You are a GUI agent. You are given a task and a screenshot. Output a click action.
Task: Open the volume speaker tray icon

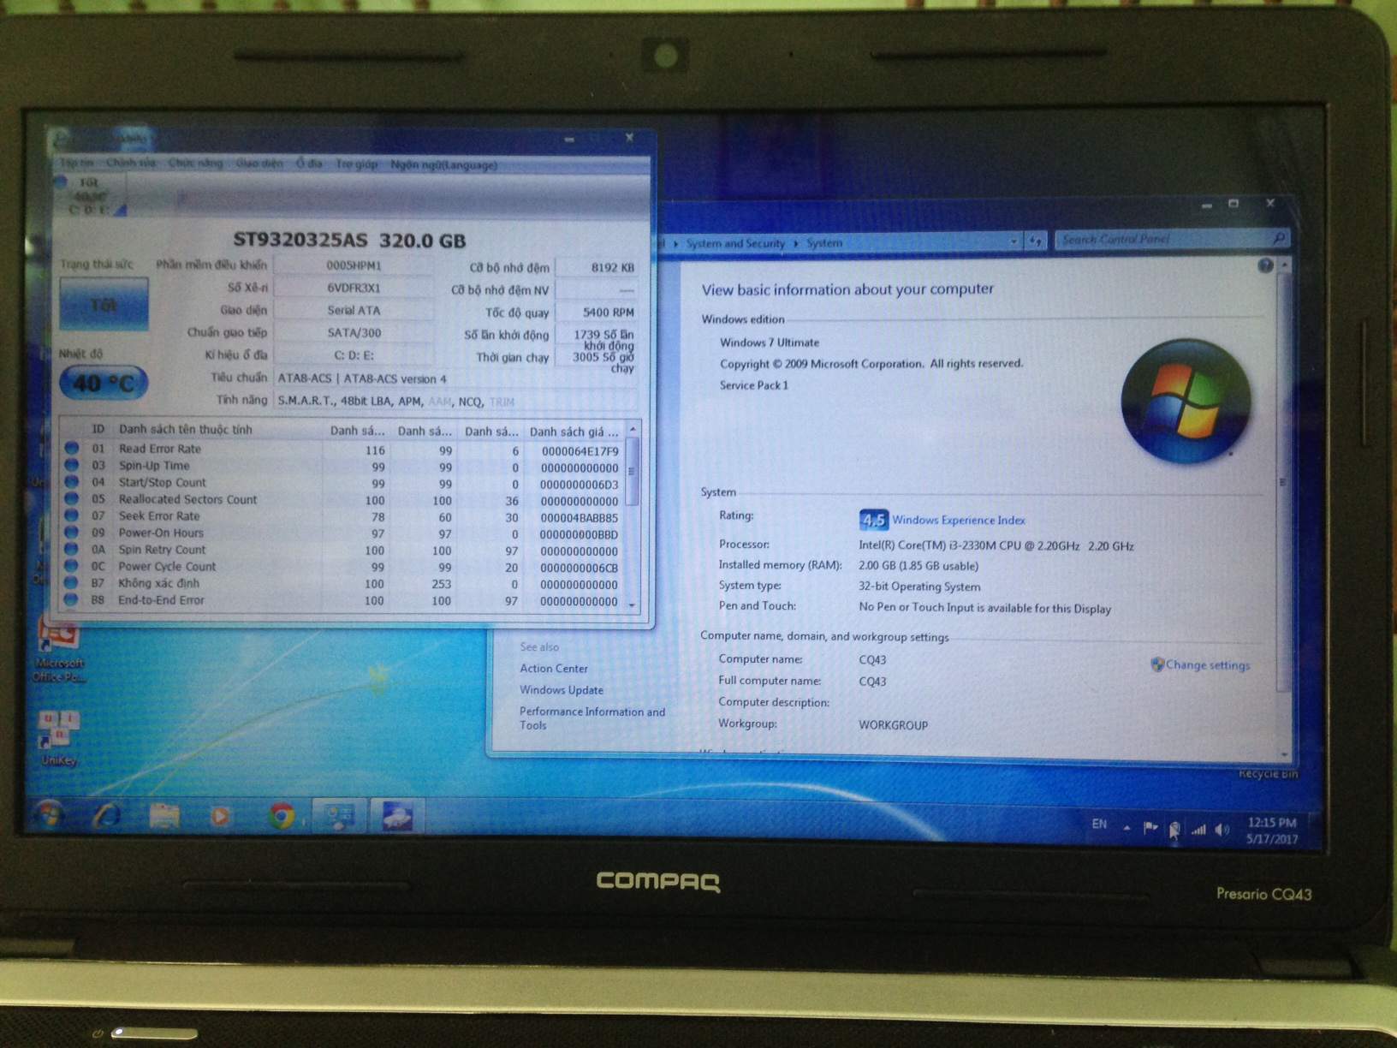(1222, 829)
